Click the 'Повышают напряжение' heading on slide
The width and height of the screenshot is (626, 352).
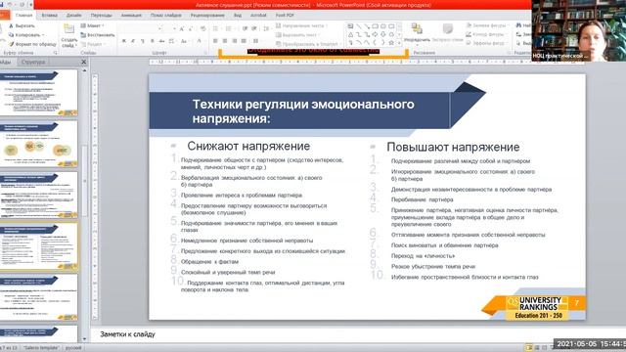click(453, 147)
